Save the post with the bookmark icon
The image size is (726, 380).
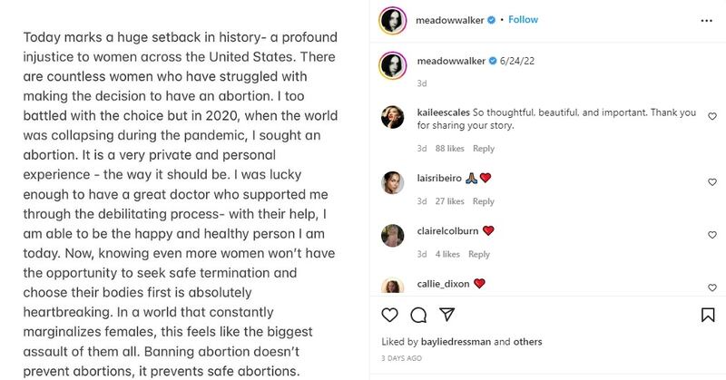[x=708, y=315]
